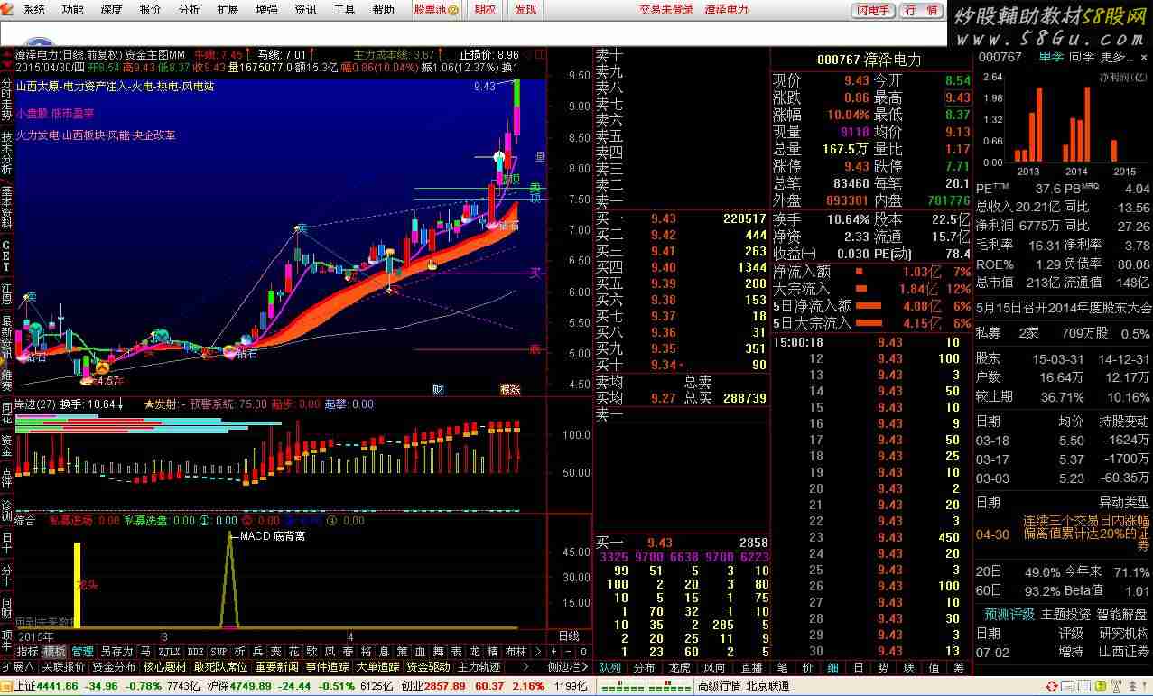Click the plus zoom icon below the chart
The width and height of the screenshot is (1153, 696).
point(554,651)
